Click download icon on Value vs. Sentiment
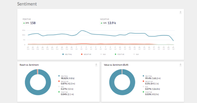197x103 pixels. [181, 65]
